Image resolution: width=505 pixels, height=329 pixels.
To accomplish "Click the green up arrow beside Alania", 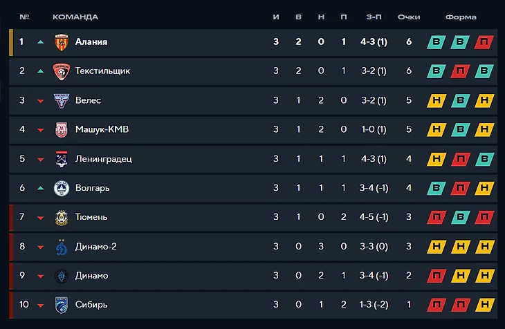I will click(x=41, y=42).
